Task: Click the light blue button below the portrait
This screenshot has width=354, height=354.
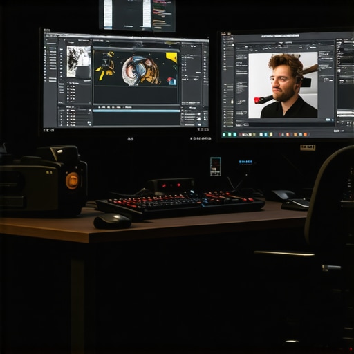Action: (x=328, y=120)
